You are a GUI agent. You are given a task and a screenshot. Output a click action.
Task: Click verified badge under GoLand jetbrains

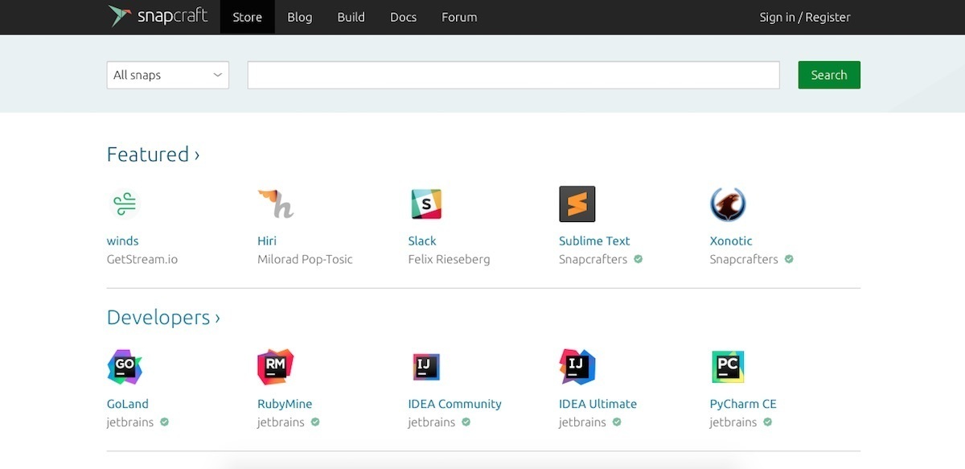coord(164,422)
